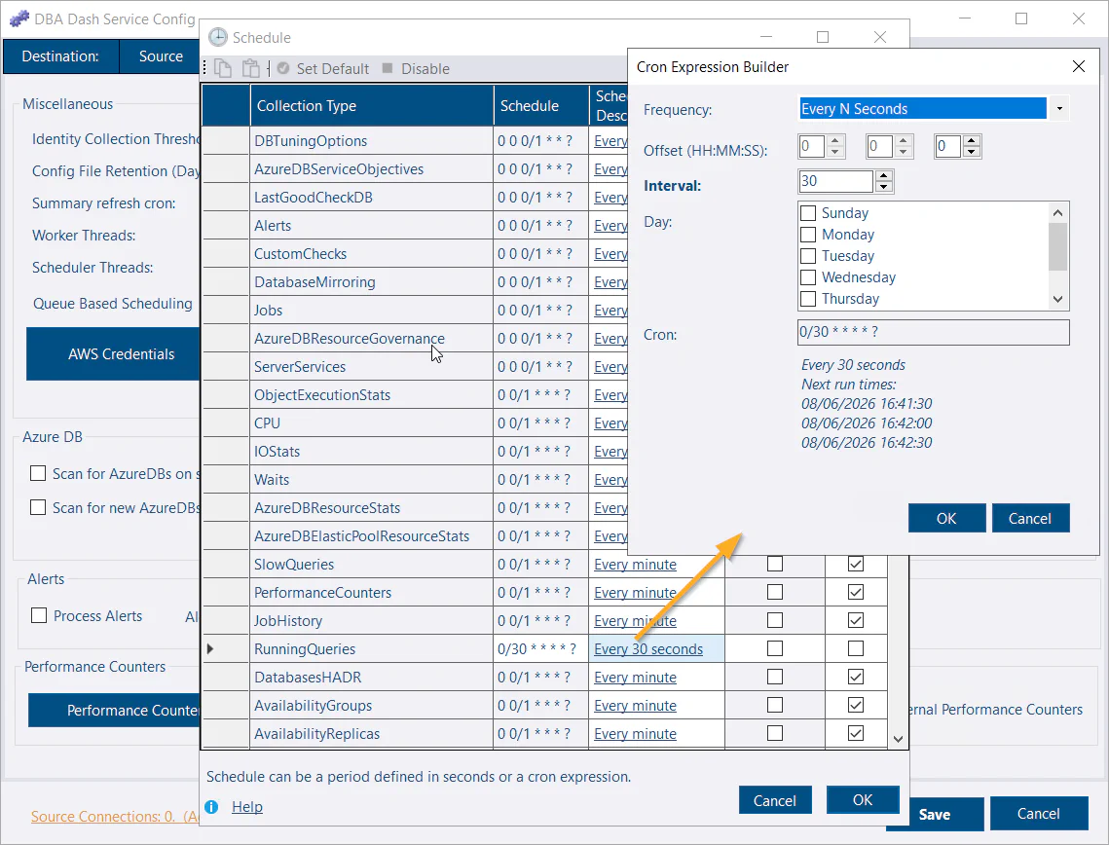Click Cancel in Cron Expression Builder

click(1030, 518)
